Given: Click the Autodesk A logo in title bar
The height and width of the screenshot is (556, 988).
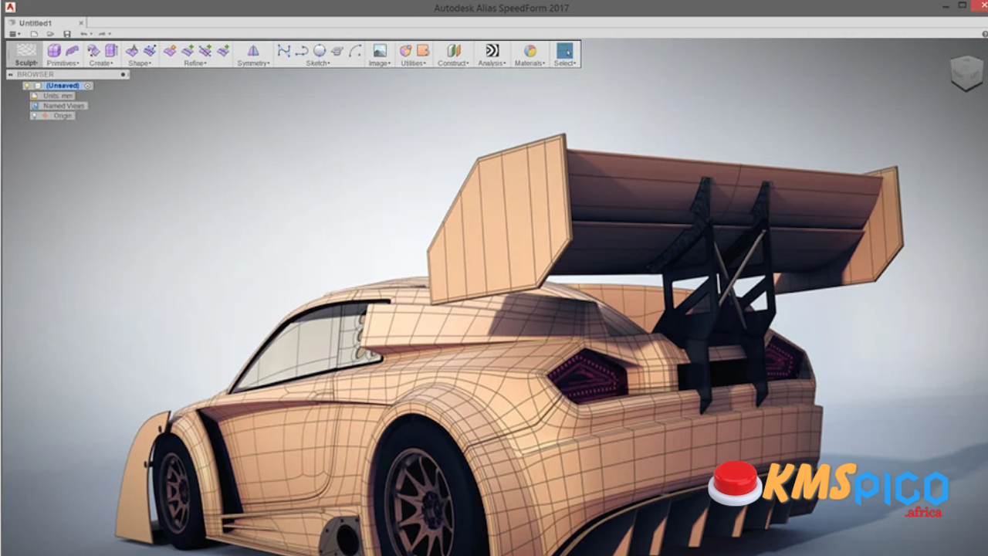Looking at the screenshot, I should [x=10, y=7].
